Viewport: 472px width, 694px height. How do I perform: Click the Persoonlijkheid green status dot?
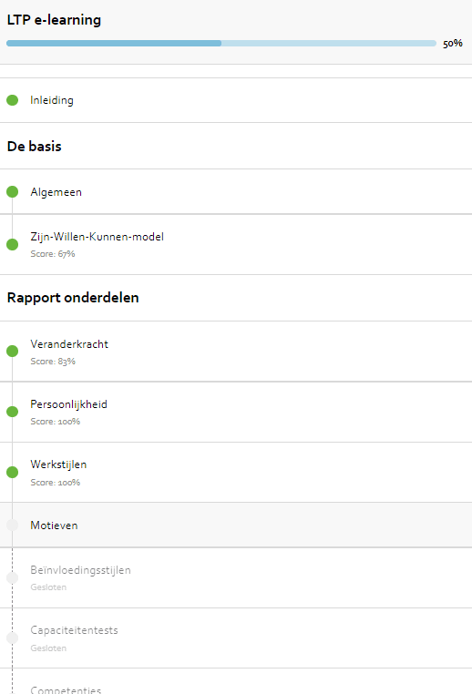point(13,412)
